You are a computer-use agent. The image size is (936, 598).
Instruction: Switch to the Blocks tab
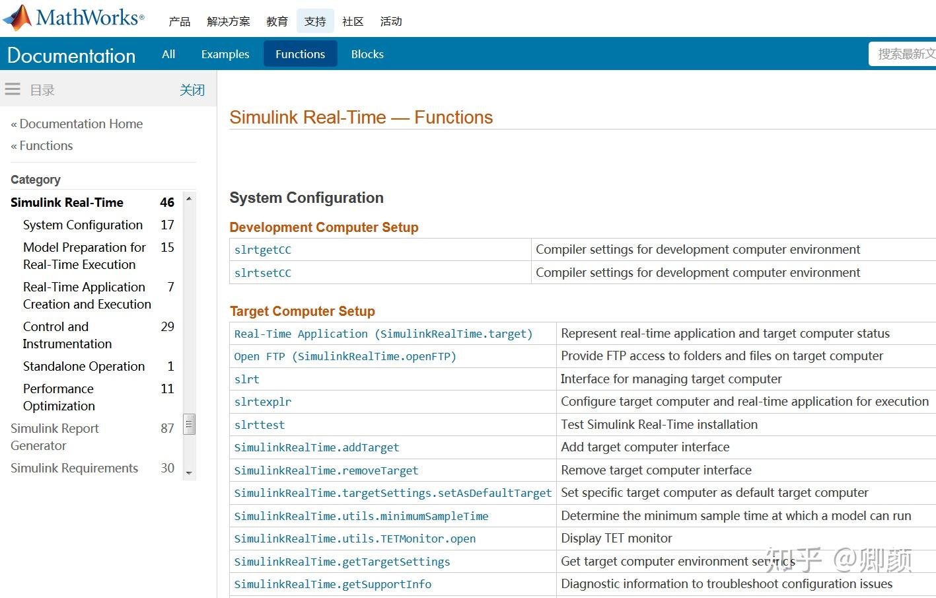tap(367, 54)
